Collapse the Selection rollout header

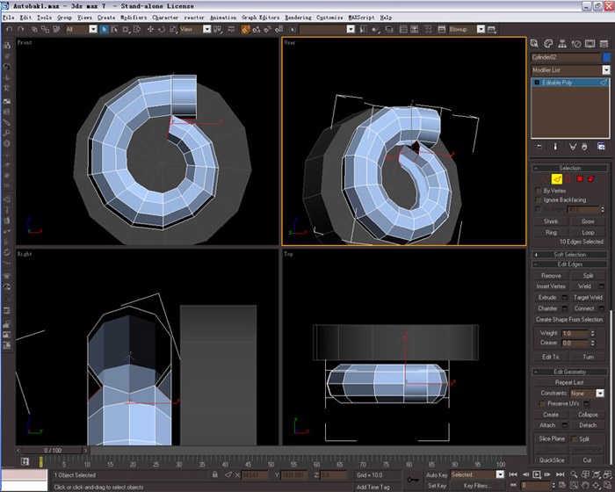(x=569, y=168)
